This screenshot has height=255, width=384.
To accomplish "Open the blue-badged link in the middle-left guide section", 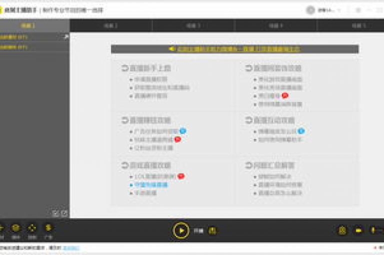I will 156,131.
